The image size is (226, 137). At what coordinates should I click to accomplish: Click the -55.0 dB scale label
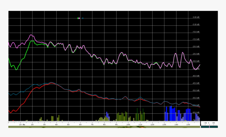coord(196,98)
